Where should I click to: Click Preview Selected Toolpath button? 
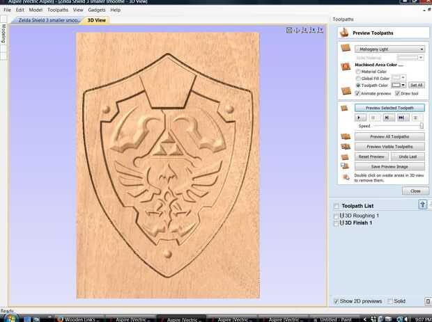pos(389,108)
